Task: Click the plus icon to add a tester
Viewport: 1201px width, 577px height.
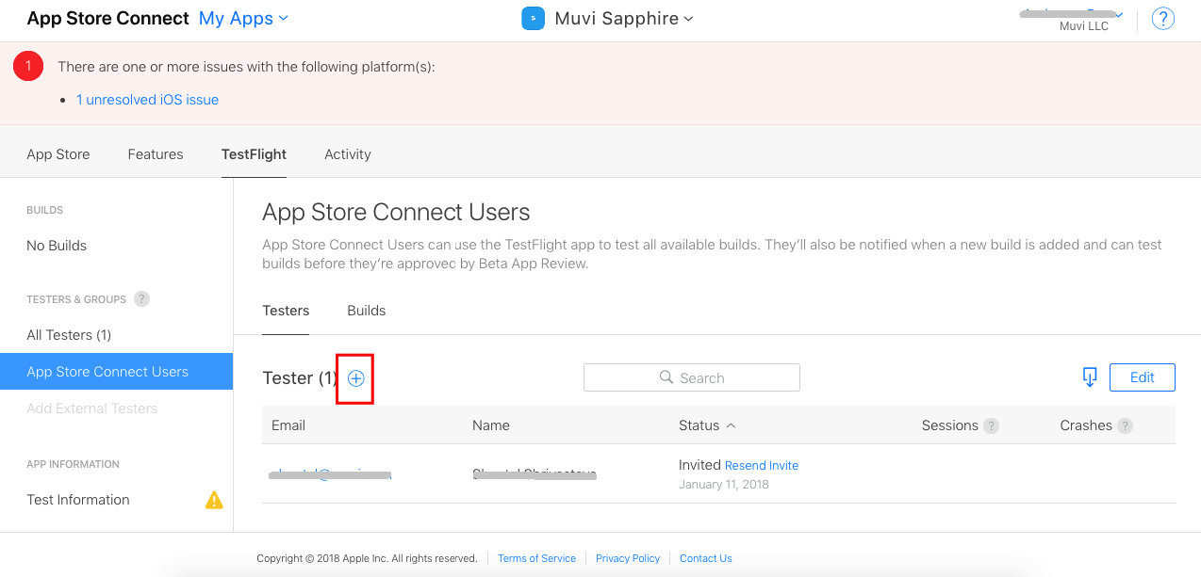Action: [x=355, y=378]
